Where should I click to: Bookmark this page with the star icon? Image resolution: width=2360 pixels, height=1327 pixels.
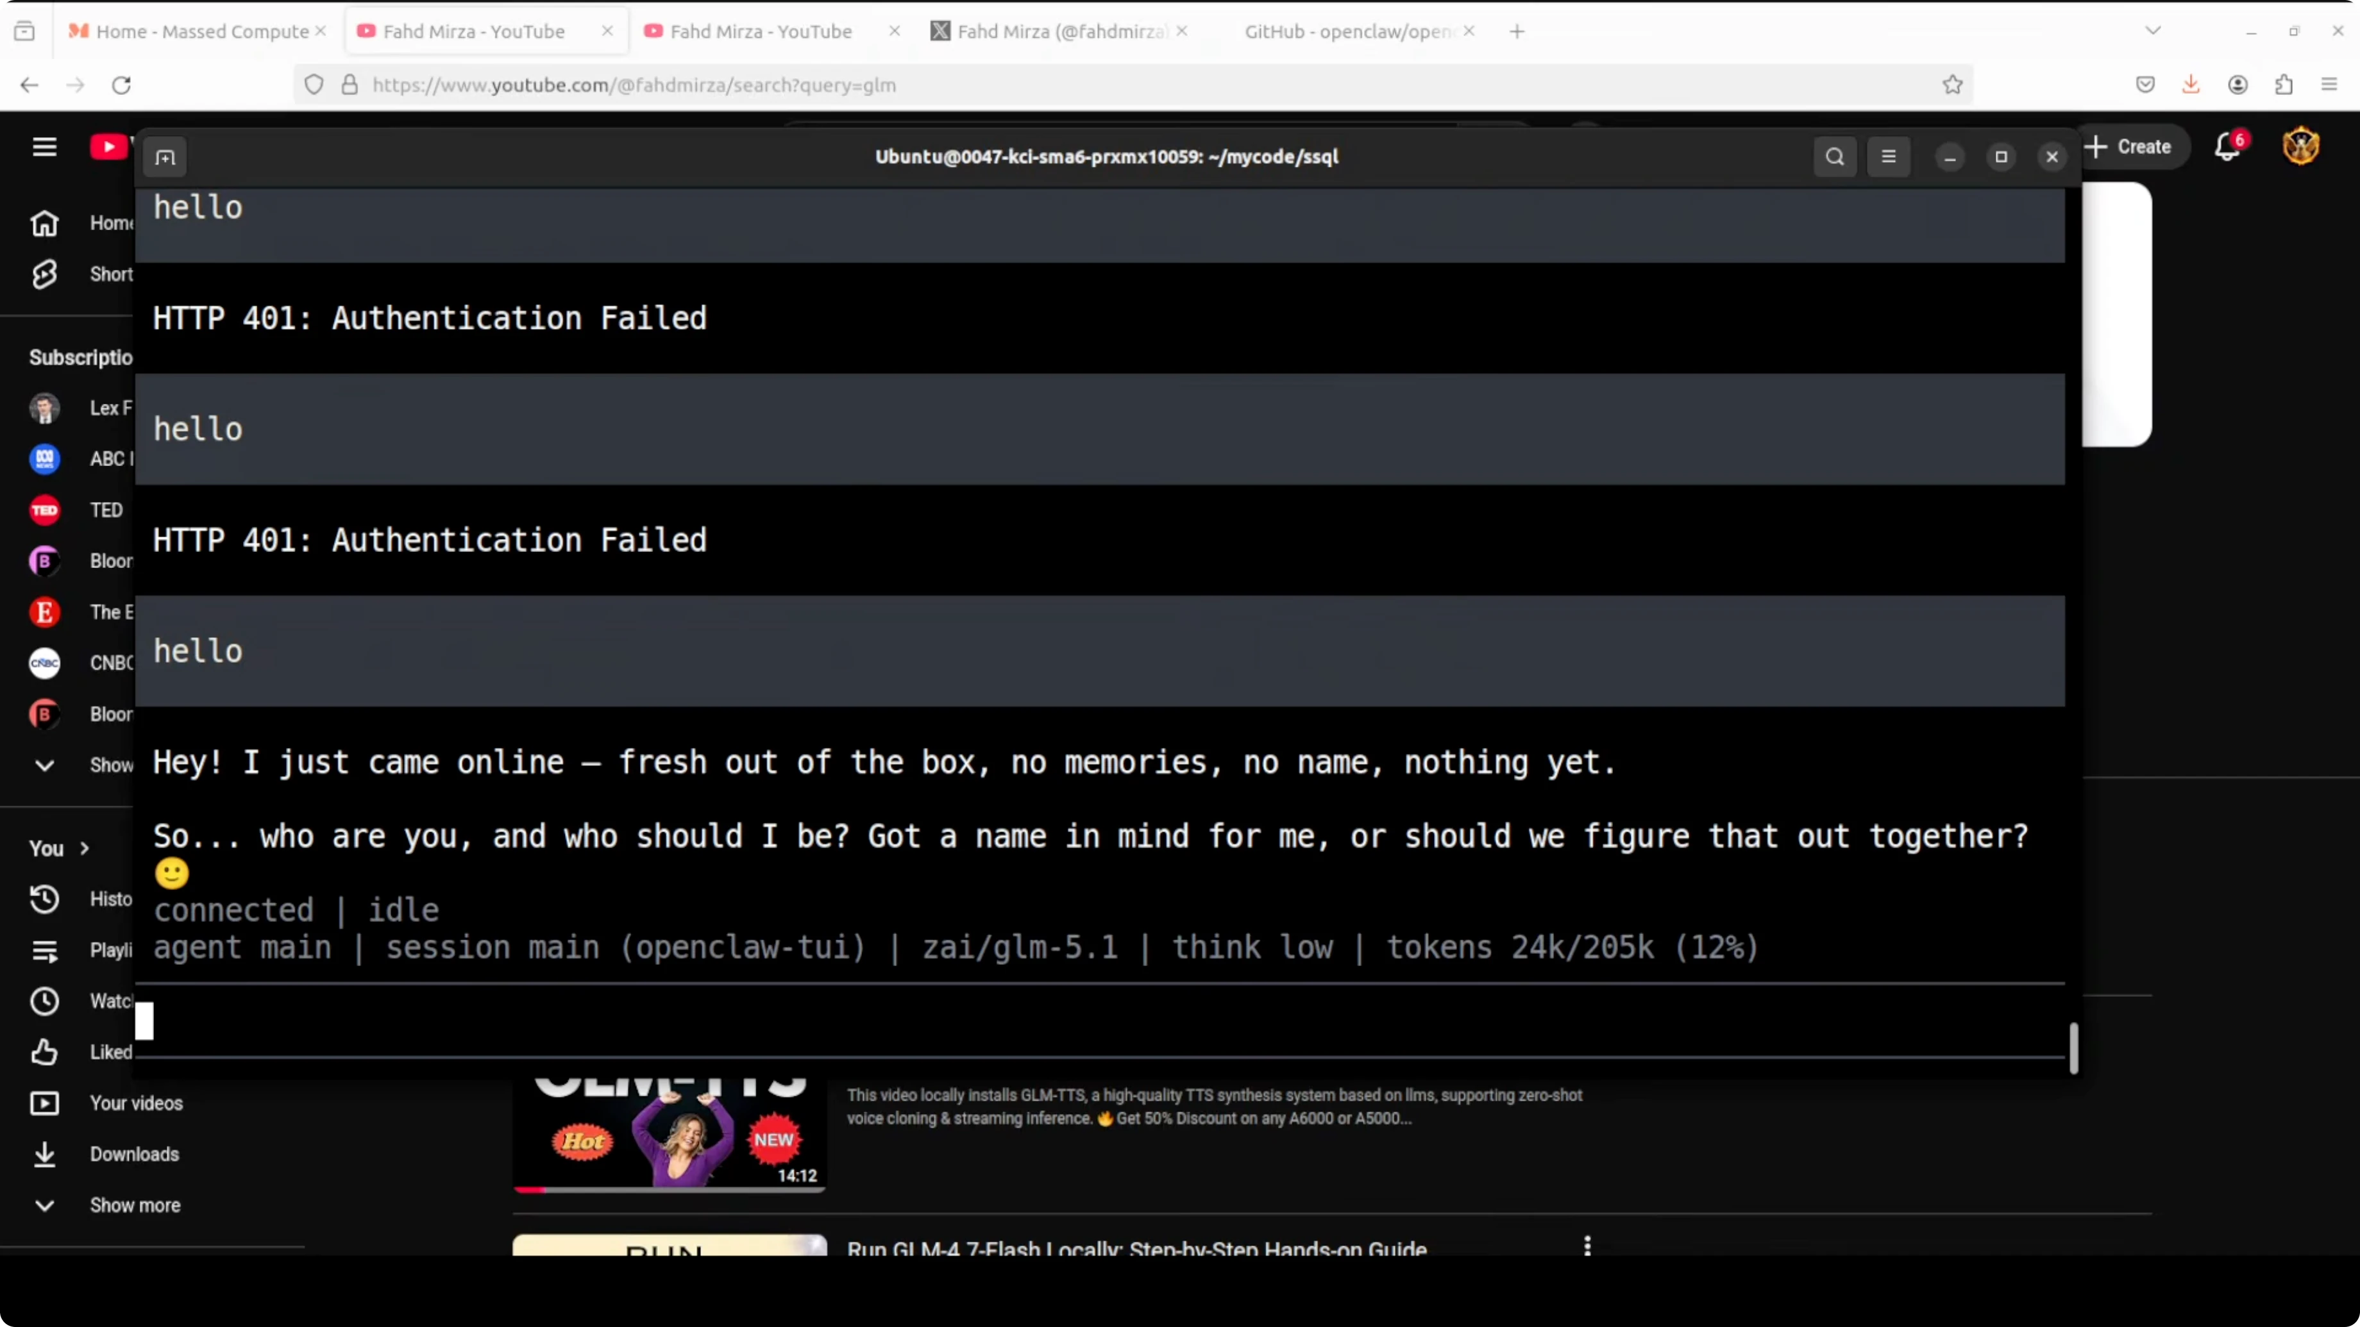(x=1952, y=85)
